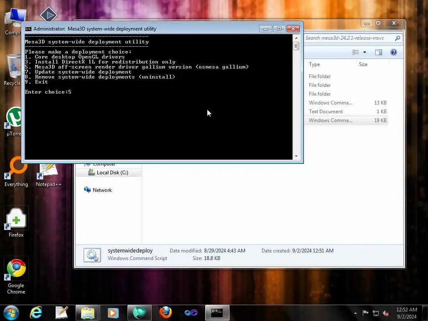Click Date created value 9/2/2024 12:51 AM
This screenshot has height=321, width=428.
(313, 251)
